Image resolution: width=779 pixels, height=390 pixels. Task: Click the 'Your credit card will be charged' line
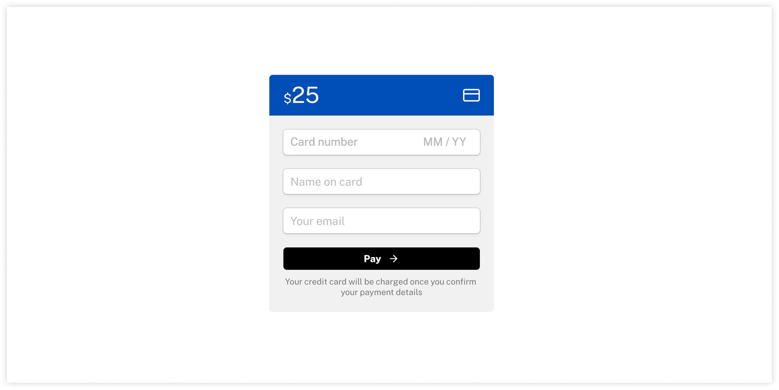(x=381, y=282)
